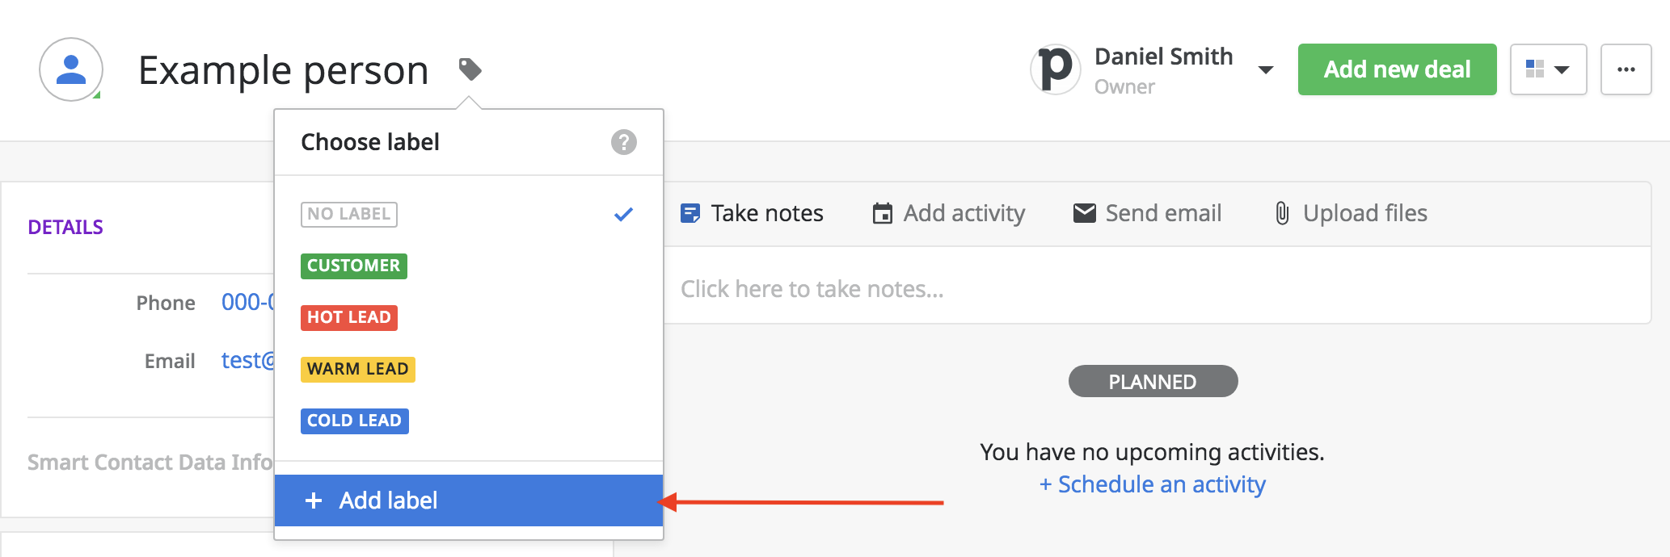
Task: Click the Add activity calendar icon
Action: click(x=883, y=213)
